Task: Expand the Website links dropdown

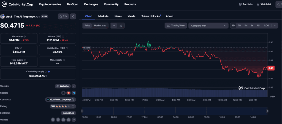Action: click(74, 86)
